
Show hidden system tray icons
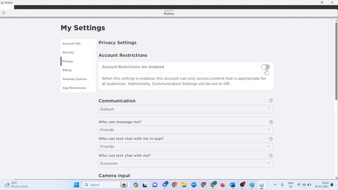coord(275,185)
